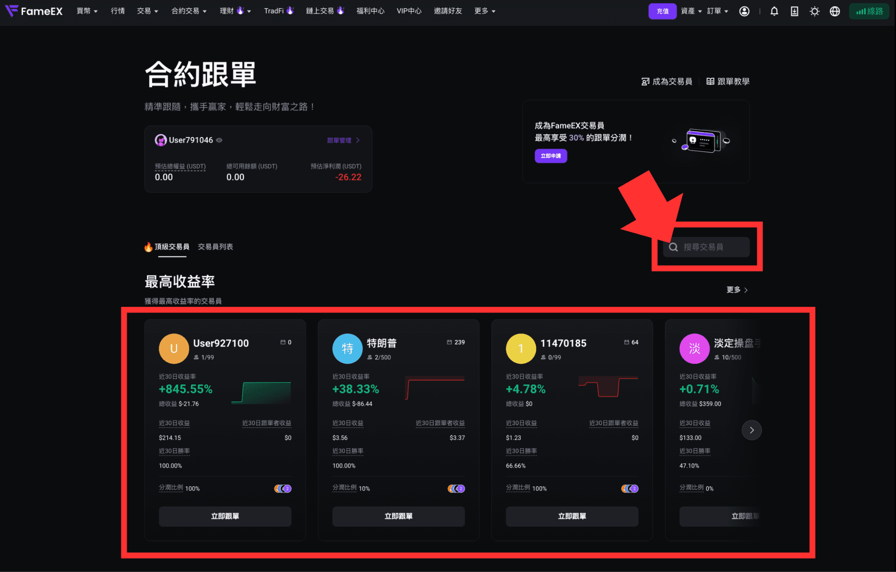The height and width of the screenshot is (572, 896).
Task: Click the 立即申請 button
Action: pyautogui.click(x=551, y=156)
